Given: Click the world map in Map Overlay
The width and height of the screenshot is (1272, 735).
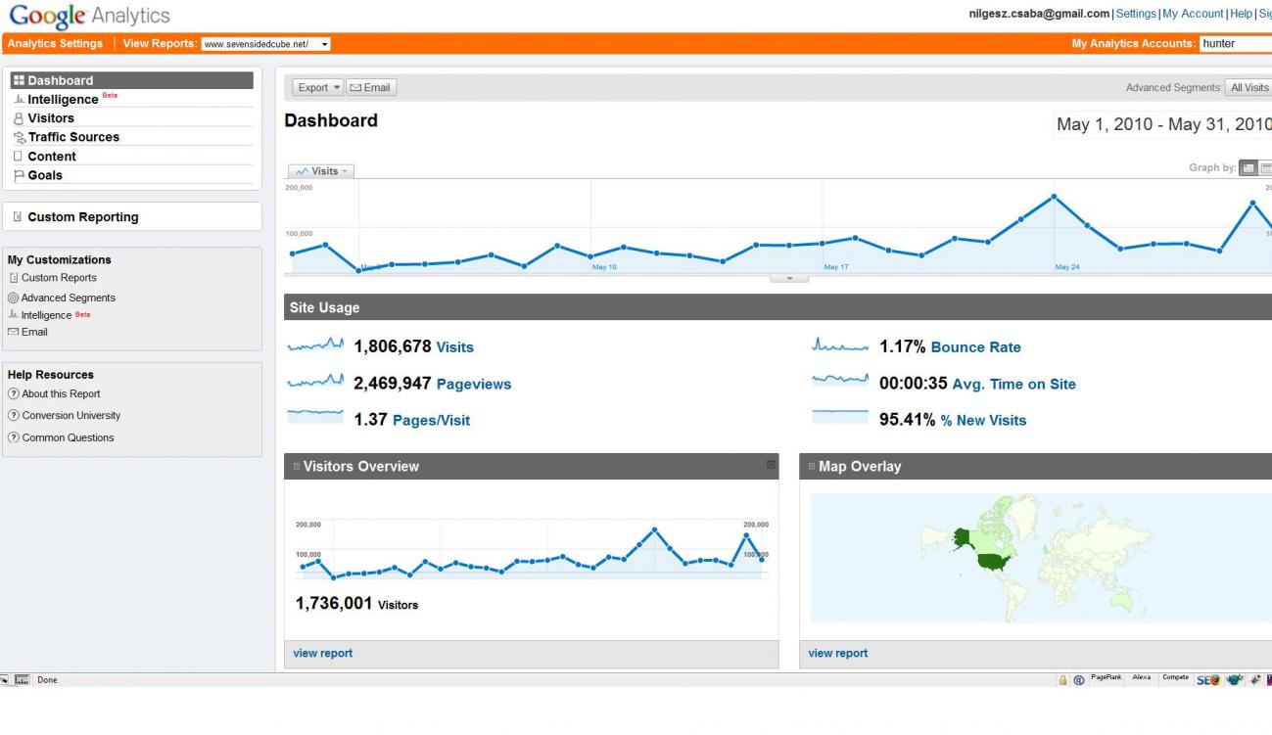Looking at the screenshot, I should tap(1040, 558).
